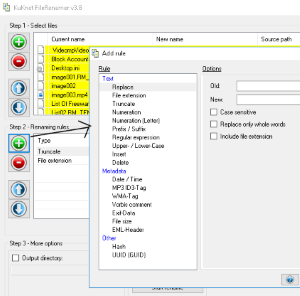Image resolution: width=300 pixels, height=296 pixels.
Task: Move selected file up with Step 1 up arrow
Action: click(x=19, y=88)
